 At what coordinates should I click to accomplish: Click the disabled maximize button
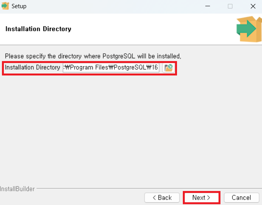click(x=230, y=6)
